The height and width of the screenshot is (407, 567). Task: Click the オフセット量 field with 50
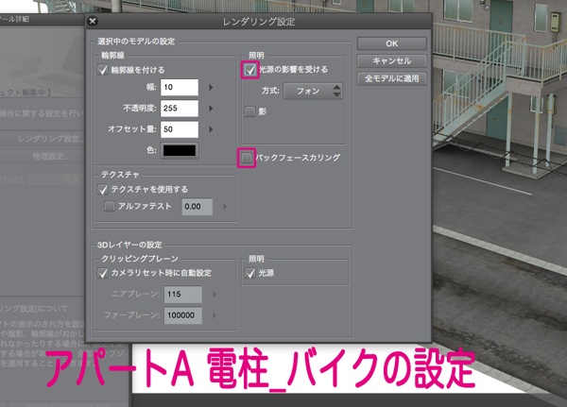[x=180, y=129]
